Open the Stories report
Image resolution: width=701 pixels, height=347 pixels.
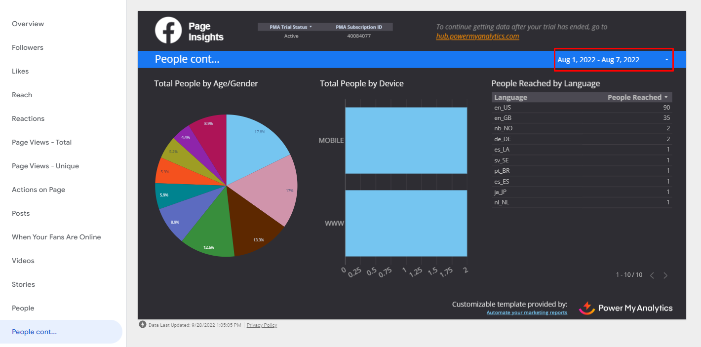coord(23,284)
